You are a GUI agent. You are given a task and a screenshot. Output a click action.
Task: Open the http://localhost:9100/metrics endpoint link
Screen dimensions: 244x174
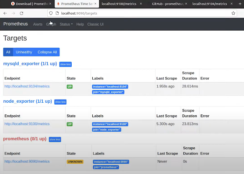[27, 124]
